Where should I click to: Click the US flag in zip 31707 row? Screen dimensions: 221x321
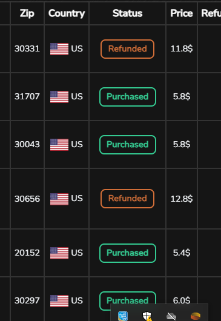click(x=59, y=97)
